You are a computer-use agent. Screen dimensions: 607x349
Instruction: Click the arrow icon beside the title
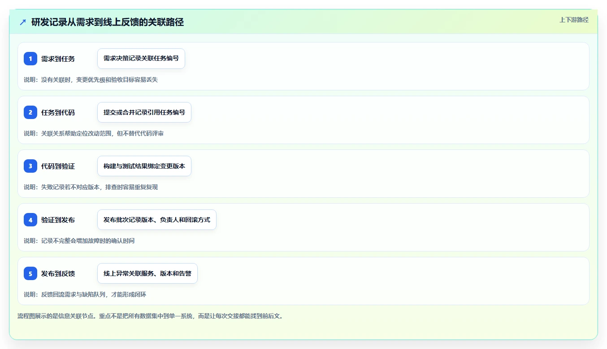click(23, 22)
